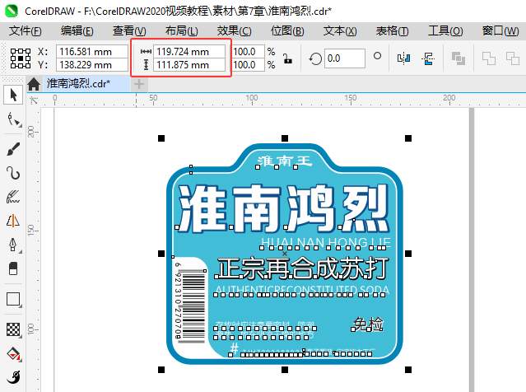Click the height field 111.875 mm
Viewport: 526px width, 392px height.
[x=189, y=65]
